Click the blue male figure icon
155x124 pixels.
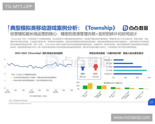tap(83, 68)
